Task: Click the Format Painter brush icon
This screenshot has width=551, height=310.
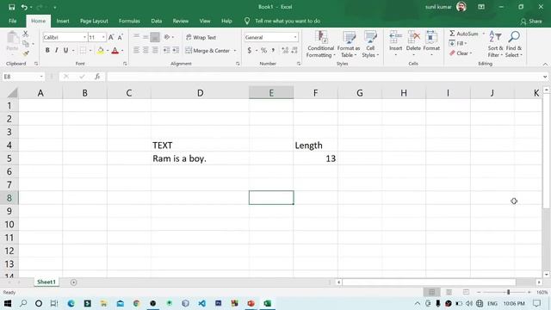Action: (26, 53)
